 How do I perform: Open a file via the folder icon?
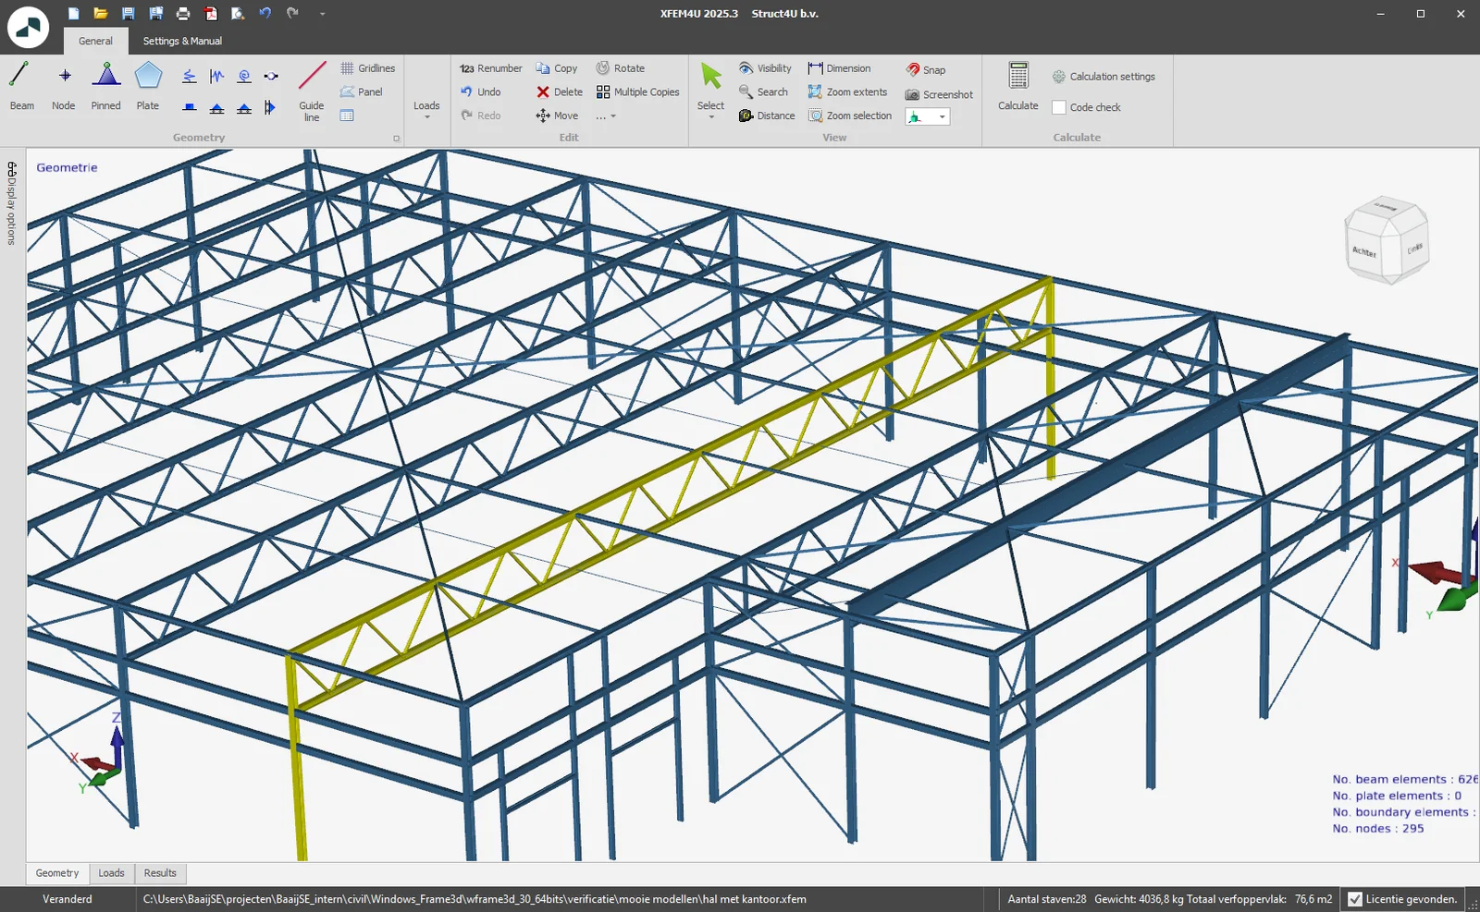(x=101, y=14)
